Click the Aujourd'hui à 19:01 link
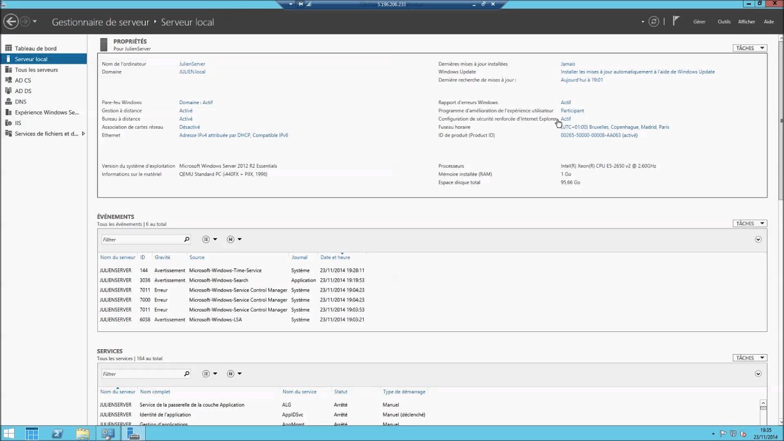Image resolution: width=784 pixels, height=441 pixels. coord(582,80)
